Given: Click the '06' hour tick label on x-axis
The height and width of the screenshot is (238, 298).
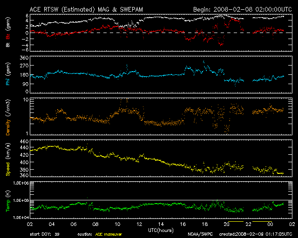Looking at the screenshot, I should tap(74, 225).
